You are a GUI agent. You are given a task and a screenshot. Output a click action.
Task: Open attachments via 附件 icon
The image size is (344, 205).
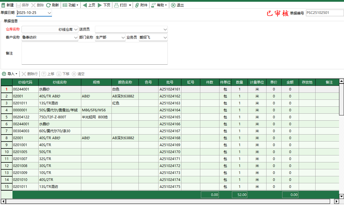point(141,5)
